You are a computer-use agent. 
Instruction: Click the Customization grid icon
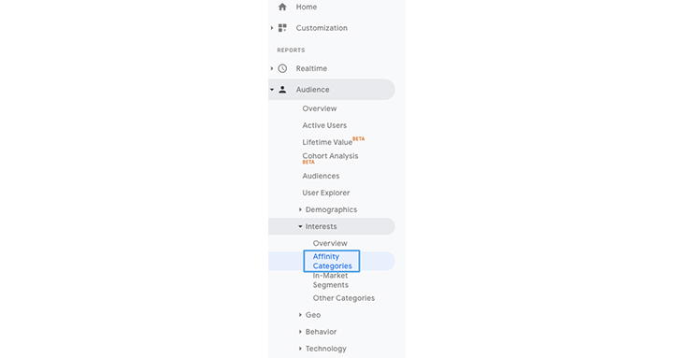click(x=282, y=28)
